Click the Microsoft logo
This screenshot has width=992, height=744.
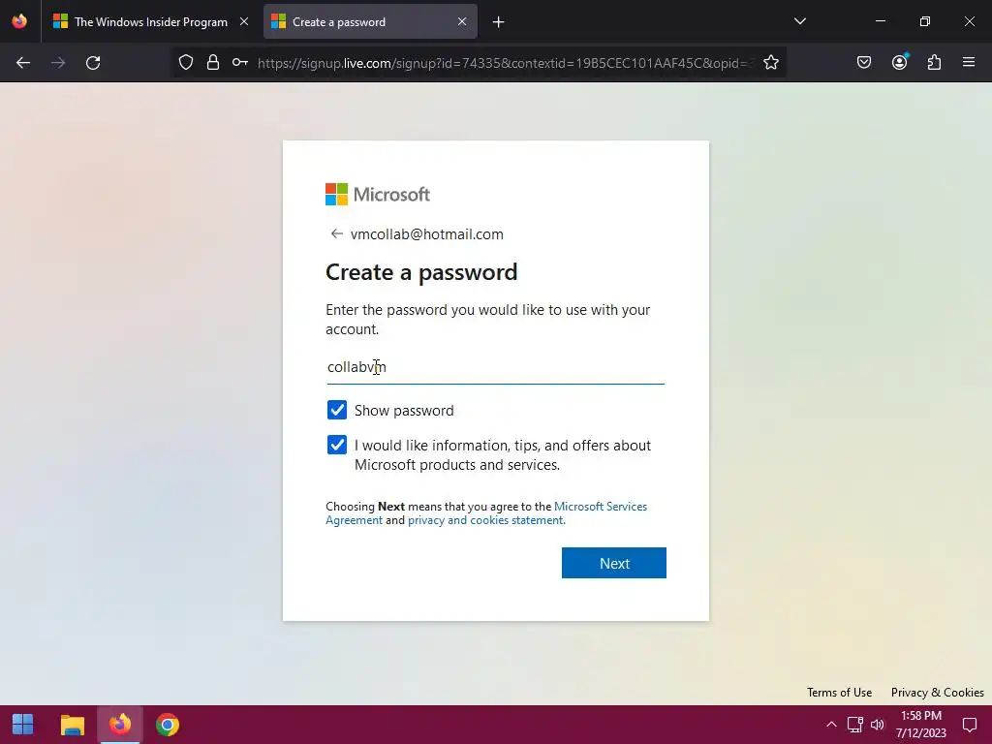click(x=378, y=194)
